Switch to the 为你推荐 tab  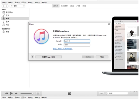[x=64, y=6]
